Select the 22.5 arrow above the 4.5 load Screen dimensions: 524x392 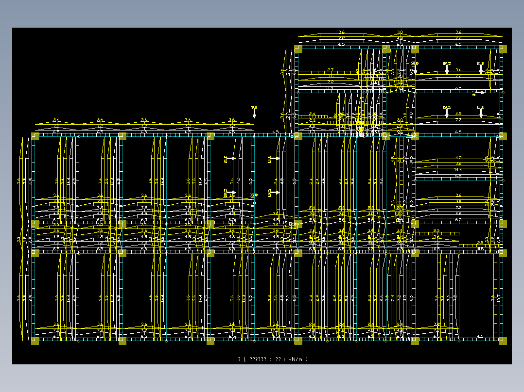pos(447,112)
